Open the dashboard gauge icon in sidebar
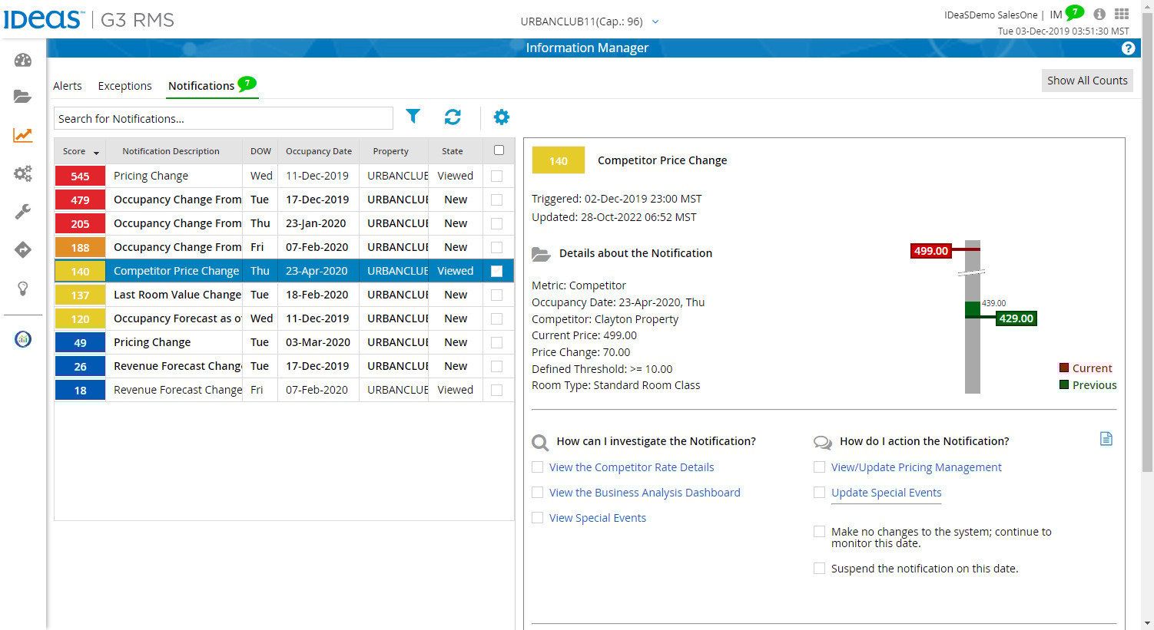 (x=22, y=60)
